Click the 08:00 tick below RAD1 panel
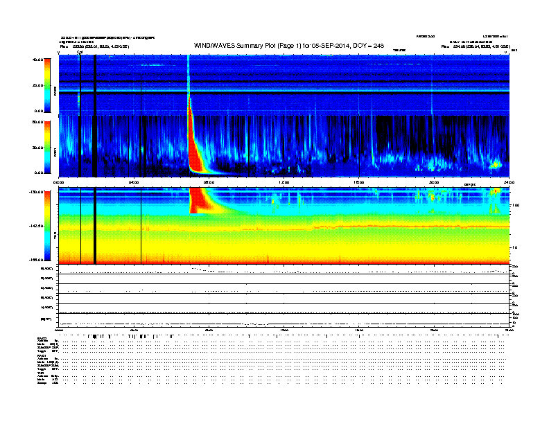Viewport: 549px width, 424px height. (x=209, y=182)
